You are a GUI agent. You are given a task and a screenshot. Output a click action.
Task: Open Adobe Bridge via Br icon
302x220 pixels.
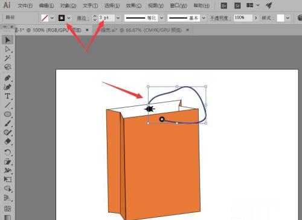point(224,5)
